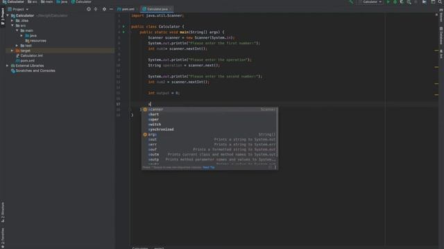Click the java breadcrumb in navigation bar
444x249 pixels.
62,2
